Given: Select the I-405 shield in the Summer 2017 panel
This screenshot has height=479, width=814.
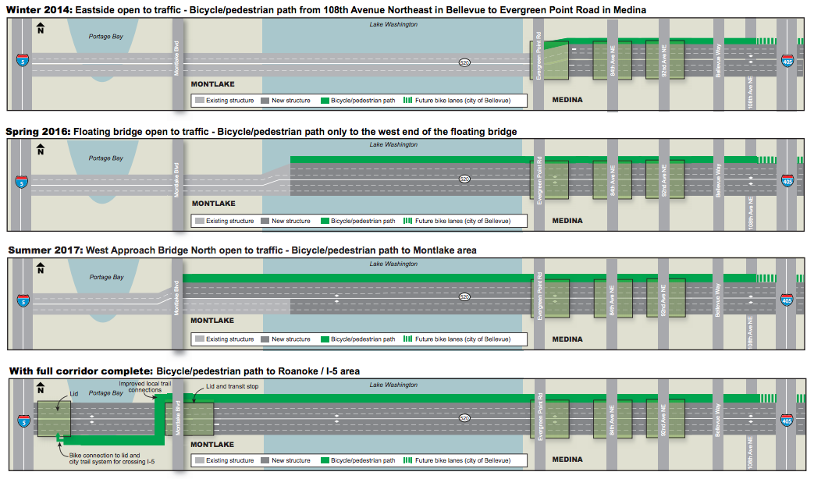Looking at the screenshot, I should pyautogui.click(x=788, y=299).
